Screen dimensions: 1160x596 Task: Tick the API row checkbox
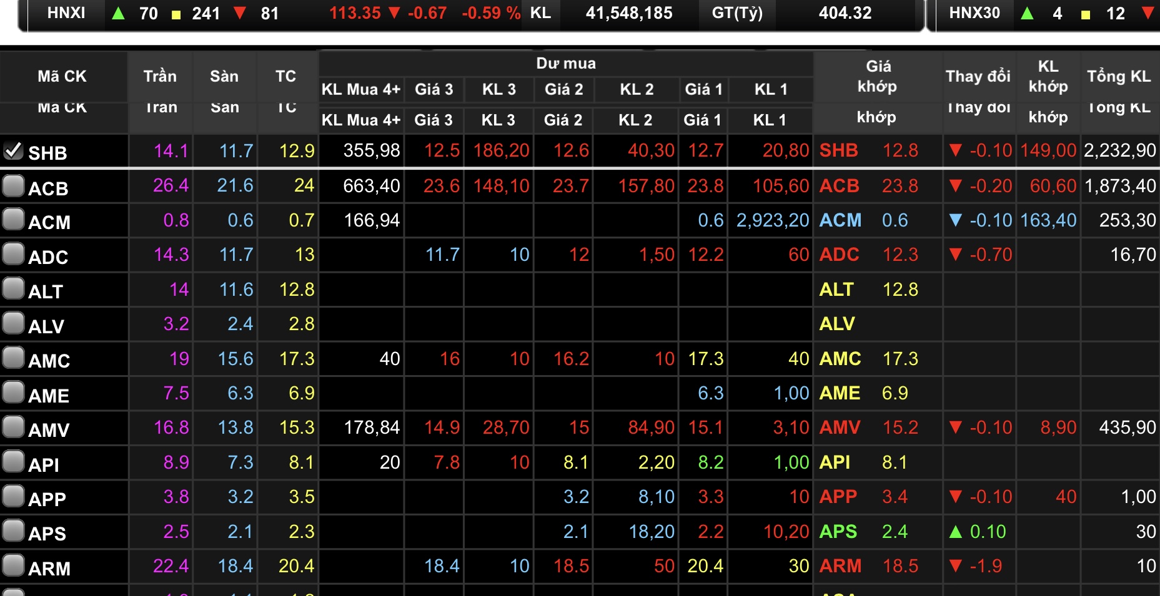click(13, 462)
